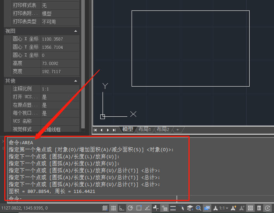Jump to first layout tab arrow

(x=95, y=130)
